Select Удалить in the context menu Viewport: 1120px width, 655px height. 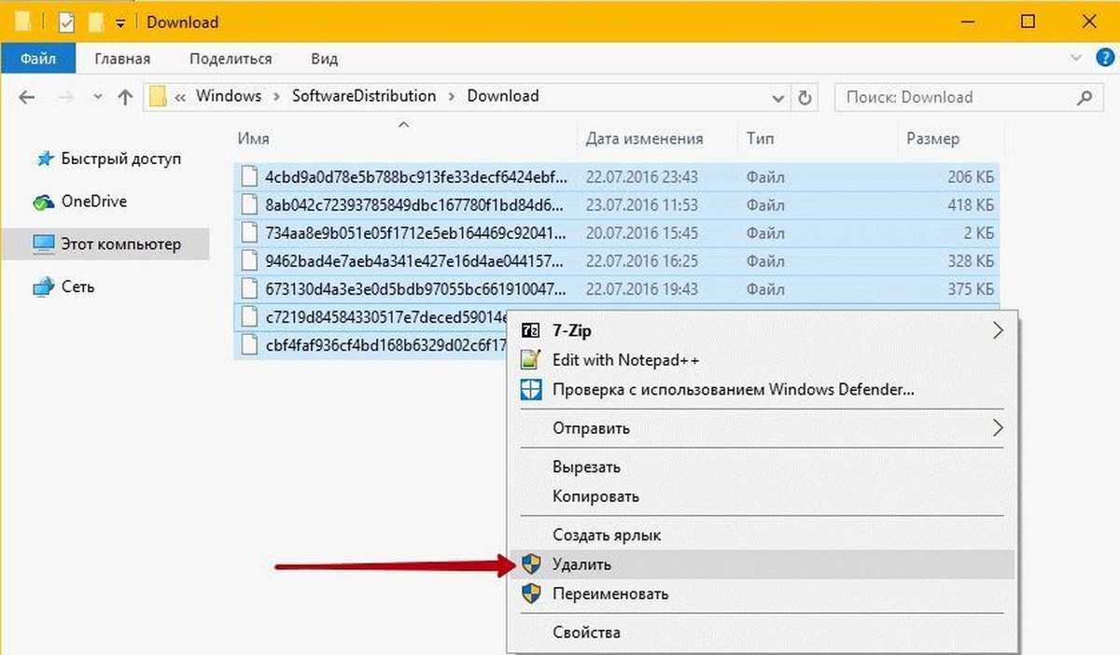581,564
